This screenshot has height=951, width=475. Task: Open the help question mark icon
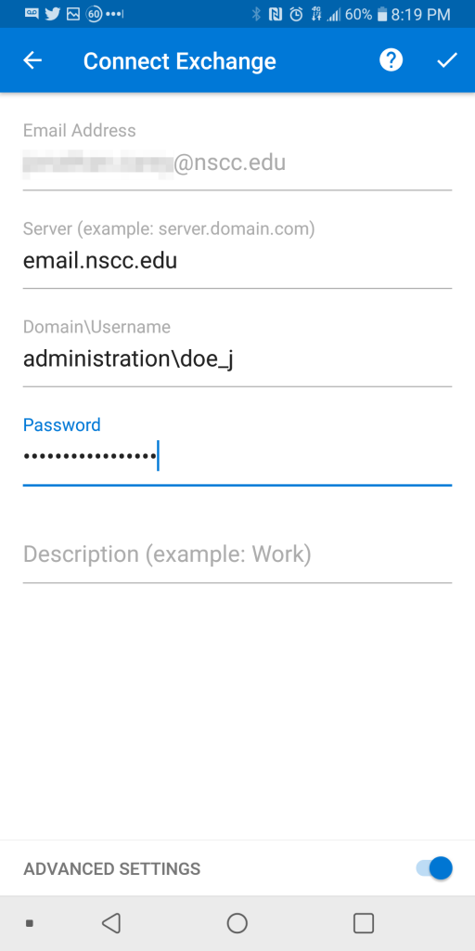coord(391,60)
